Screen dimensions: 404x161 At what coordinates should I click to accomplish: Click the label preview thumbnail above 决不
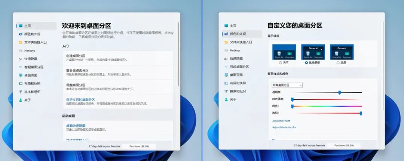tap(284, 52)
